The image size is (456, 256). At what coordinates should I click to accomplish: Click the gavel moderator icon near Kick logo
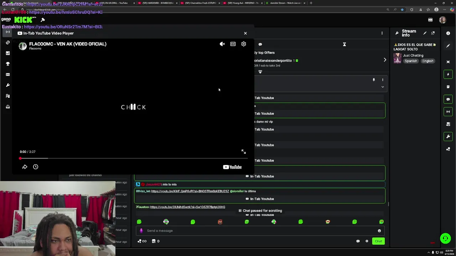click(x=43, y=20)
